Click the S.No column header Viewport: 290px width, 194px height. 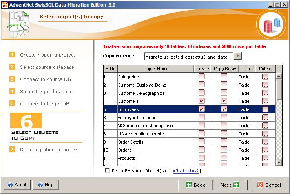coord(111,69)
